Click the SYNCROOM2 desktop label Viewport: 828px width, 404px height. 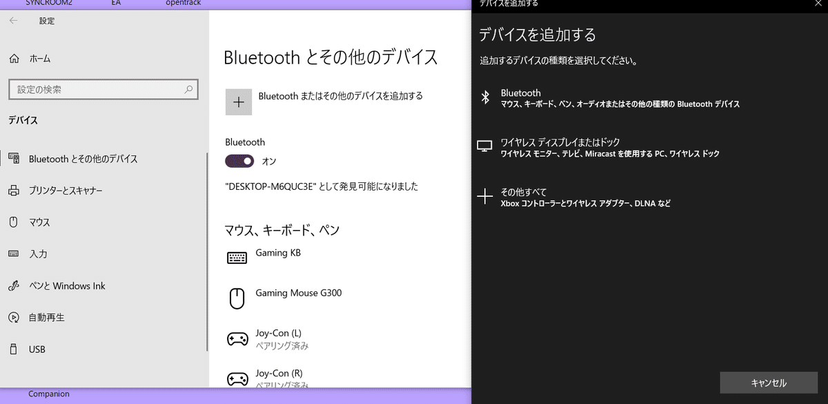tap(49, 3)
